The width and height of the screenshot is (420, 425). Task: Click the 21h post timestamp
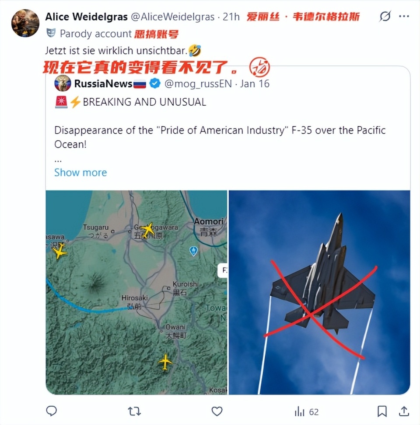[231, 17]
